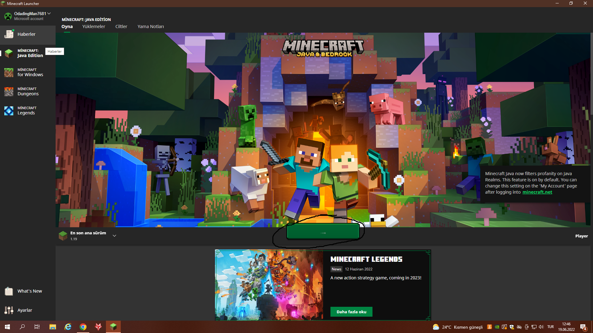Open What's New clipboard icon
This screenshot has width=593, height=333.
point(9,291)
